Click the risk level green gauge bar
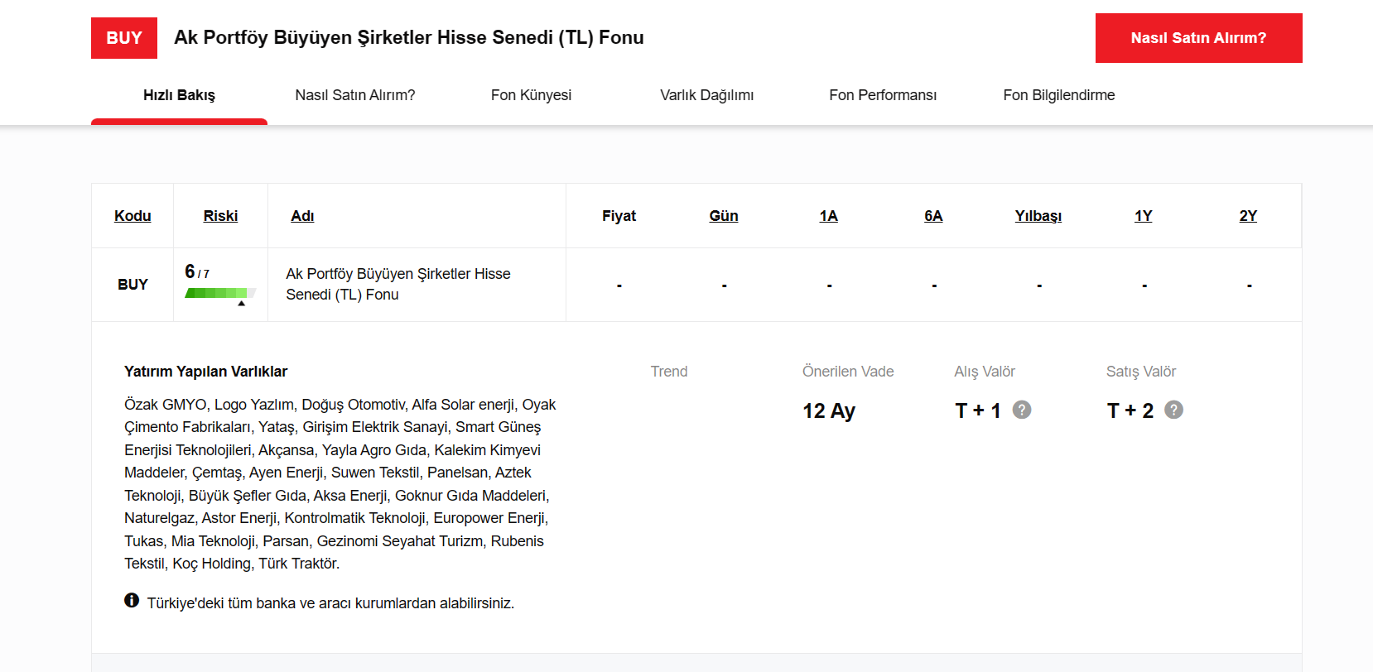This screenshot has width=1373, height=672. (x=220, y=293)
